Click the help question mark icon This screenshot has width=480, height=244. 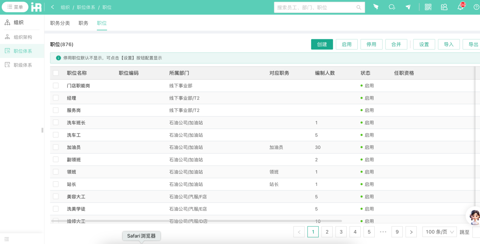[x=476, y=7]
